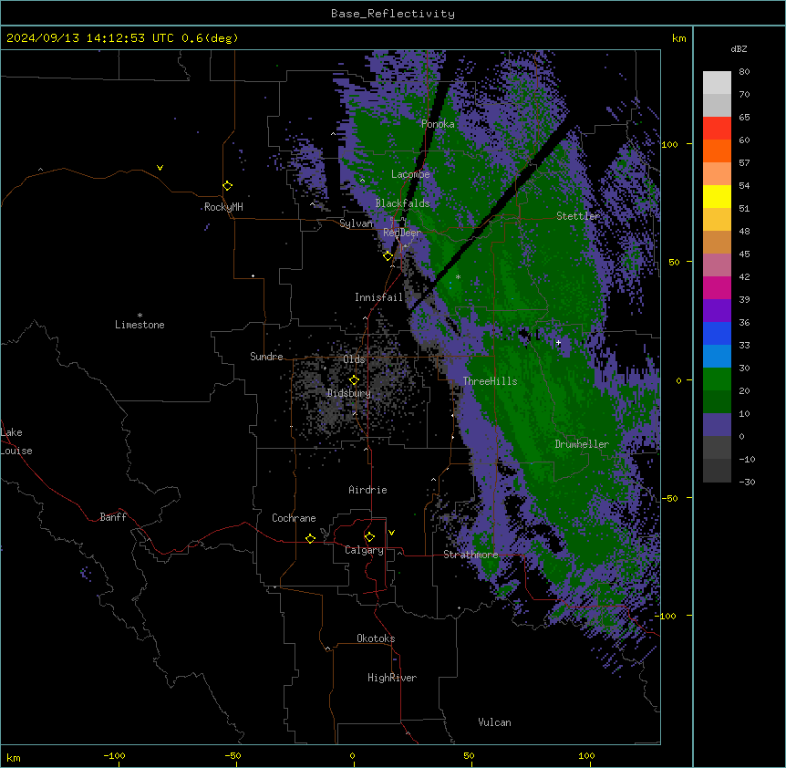This screenshot has width=786, height=768.
Task: Click the Calgary city label
Action: pyautogui.click(x=364, y=550)
